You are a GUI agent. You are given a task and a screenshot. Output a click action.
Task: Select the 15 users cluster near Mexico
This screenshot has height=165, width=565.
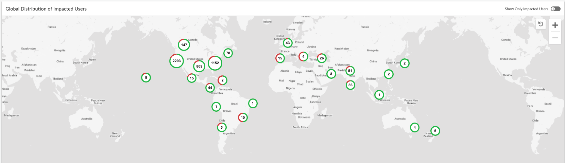(192, 78)
